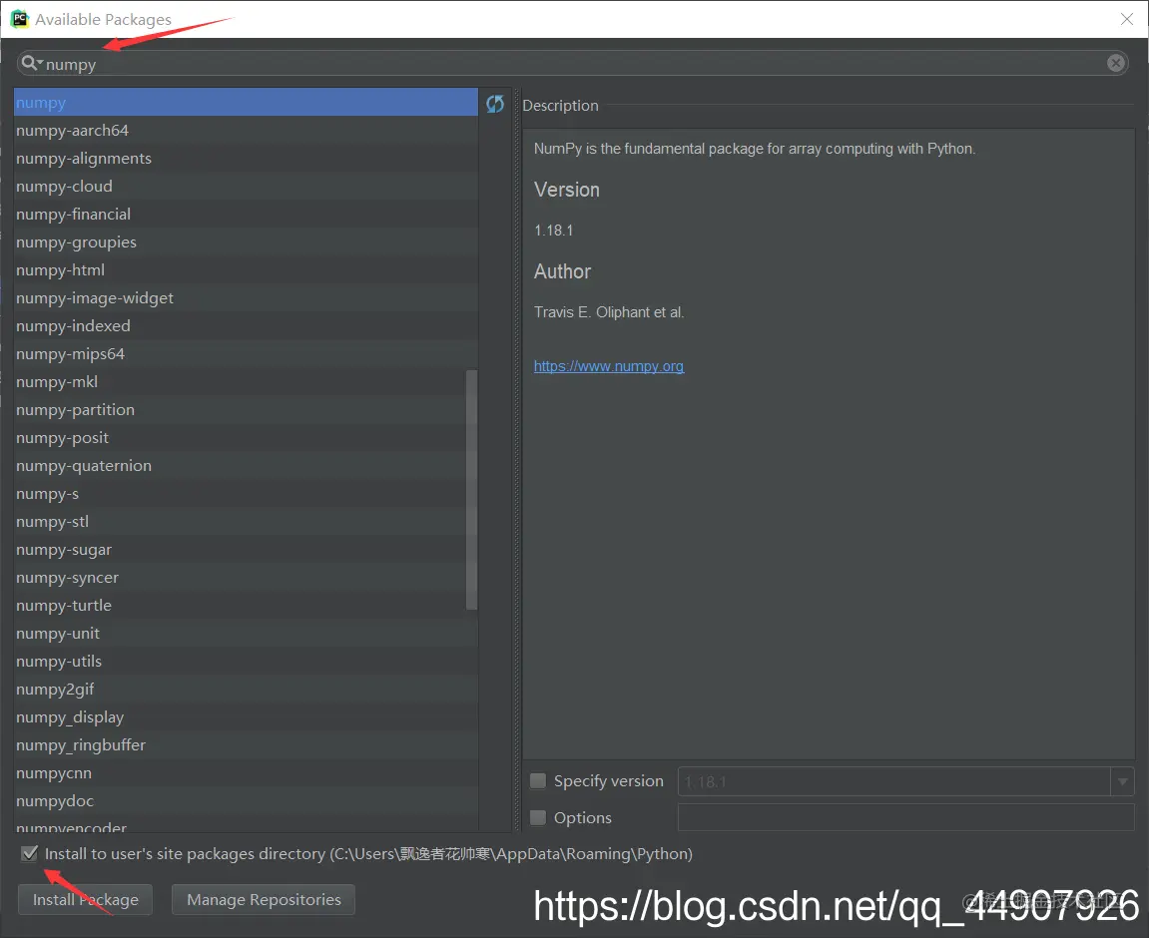Click the Install Package button
The image size is (1149, 938).
tap(85, 899)
